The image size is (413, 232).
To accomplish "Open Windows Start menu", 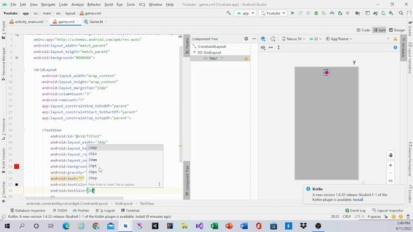I will click(x=7, y=226).
